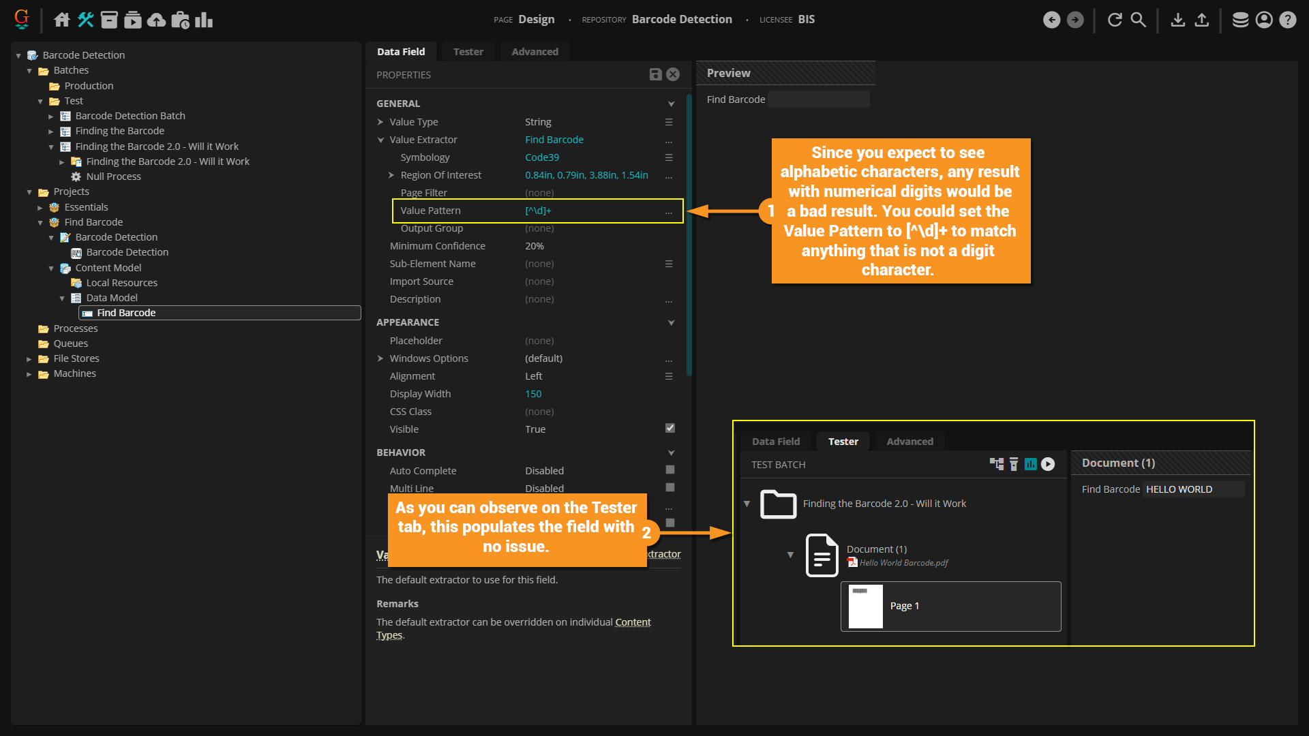
Task: Open the cloud upload toolbar icon
Action: tap(156, 20)
